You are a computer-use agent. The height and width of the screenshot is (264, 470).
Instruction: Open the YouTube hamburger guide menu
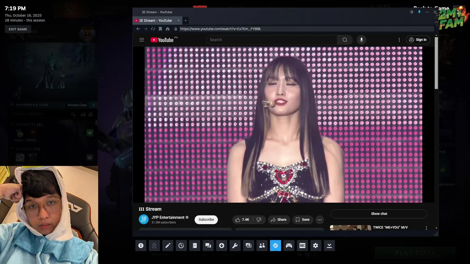142,40
